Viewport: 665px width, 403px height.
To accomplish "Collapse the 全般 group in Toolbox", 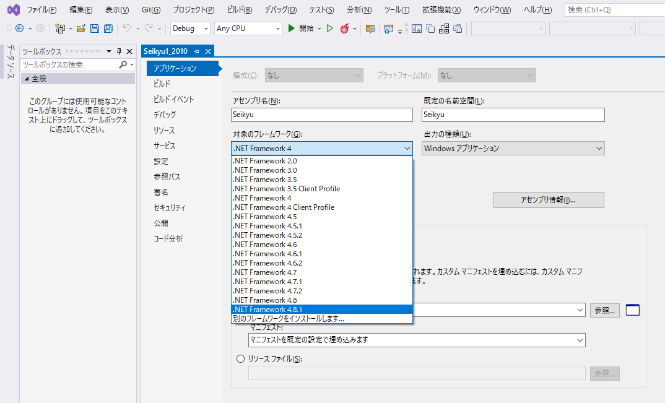I will 27,79.
